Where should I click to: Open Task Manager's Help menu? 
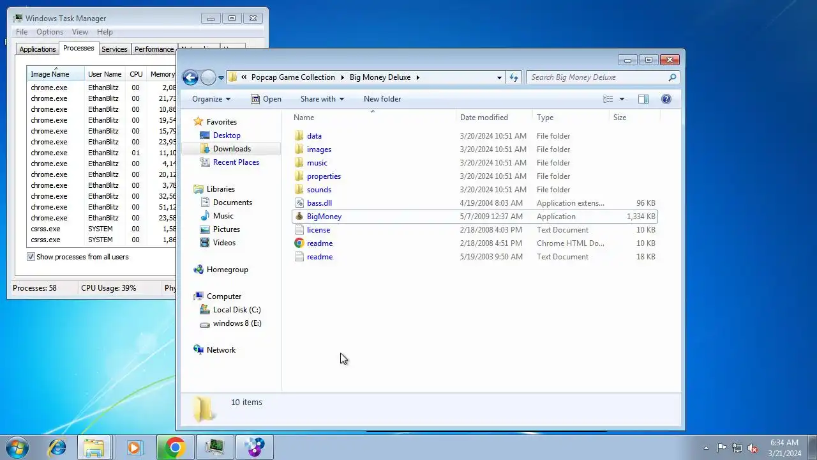(x=105, y=32)
